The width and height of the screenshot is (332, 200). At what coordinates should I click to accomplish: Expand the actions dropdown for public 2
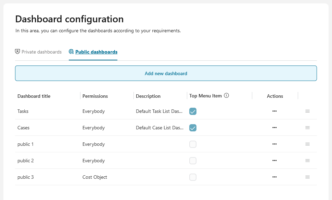(274, 161)
